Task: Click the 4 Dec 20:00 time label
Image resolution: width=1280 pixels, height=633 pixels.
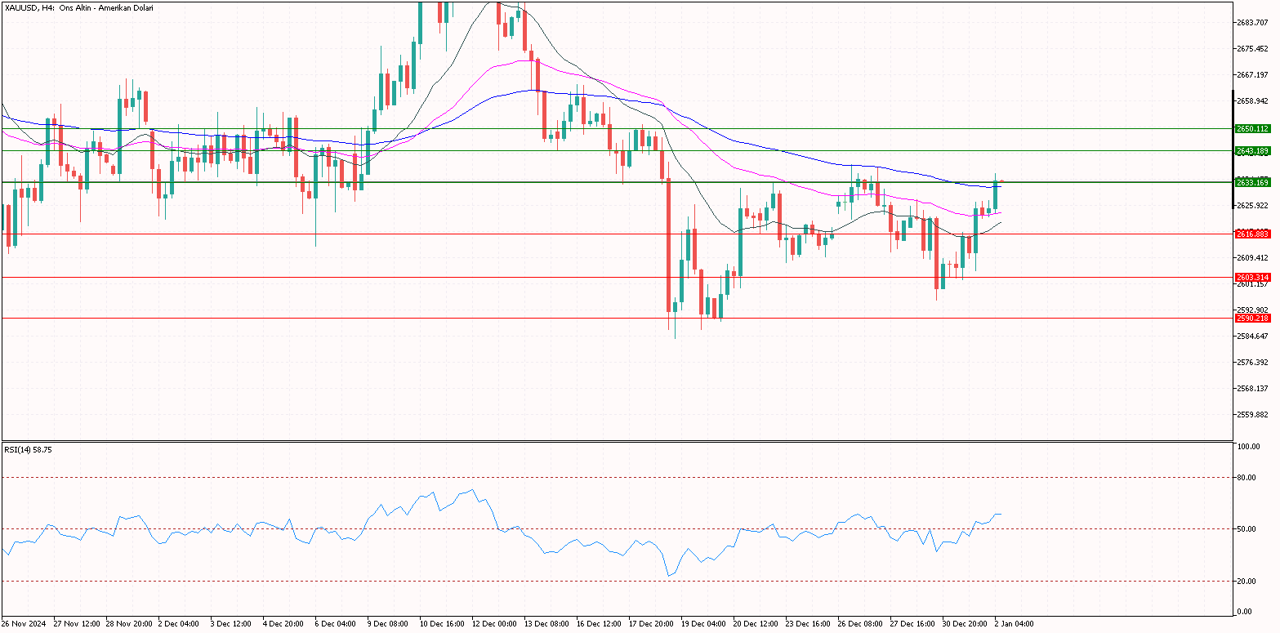Action: click(283, 625)
